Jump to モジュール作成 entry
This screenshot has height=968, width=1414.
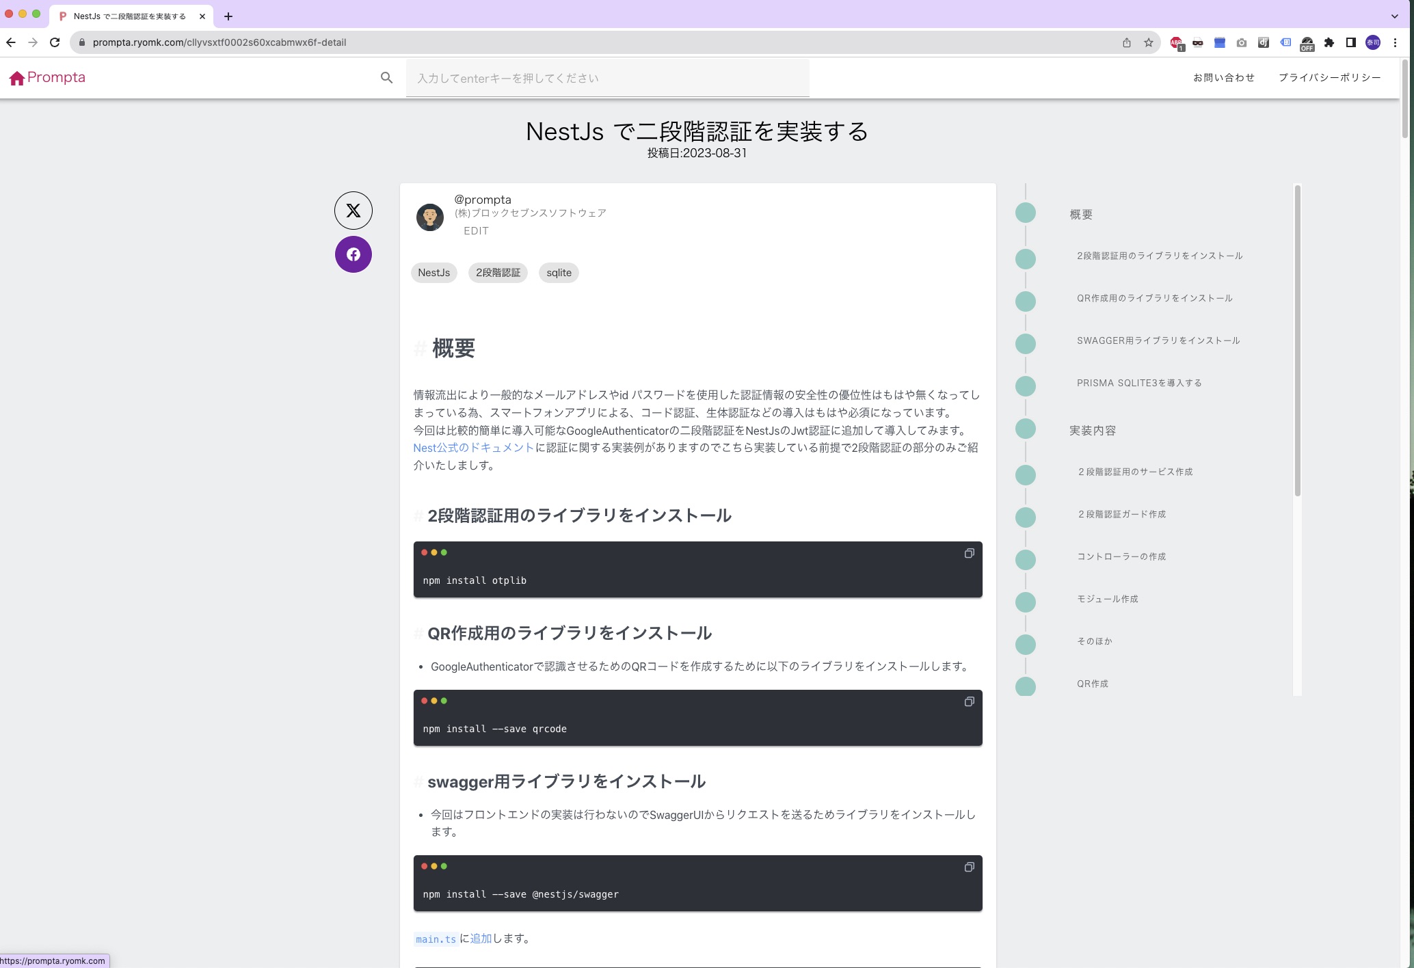coord(1108,599)
